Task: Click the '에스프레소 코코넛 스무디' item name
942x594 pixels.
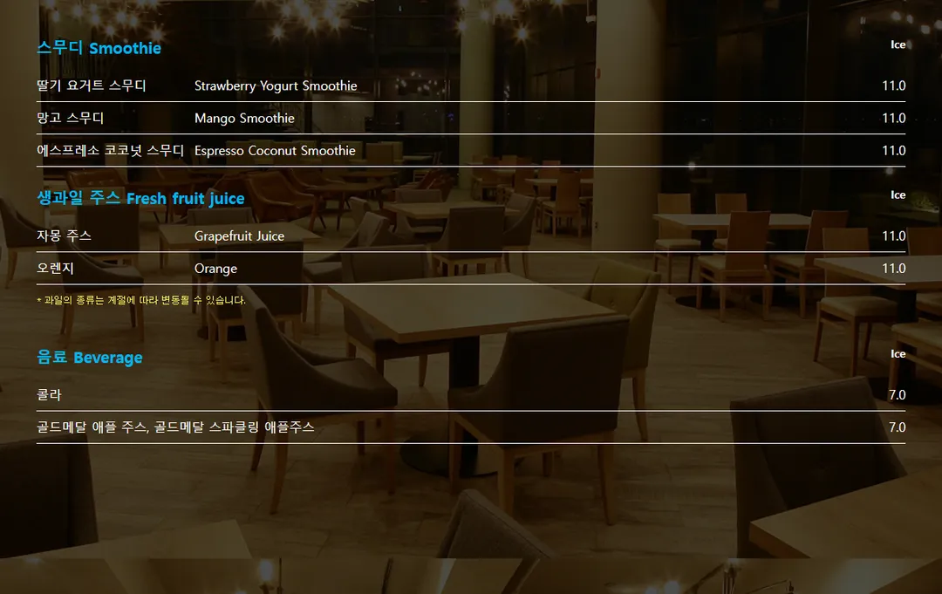Action: (111, 150)
